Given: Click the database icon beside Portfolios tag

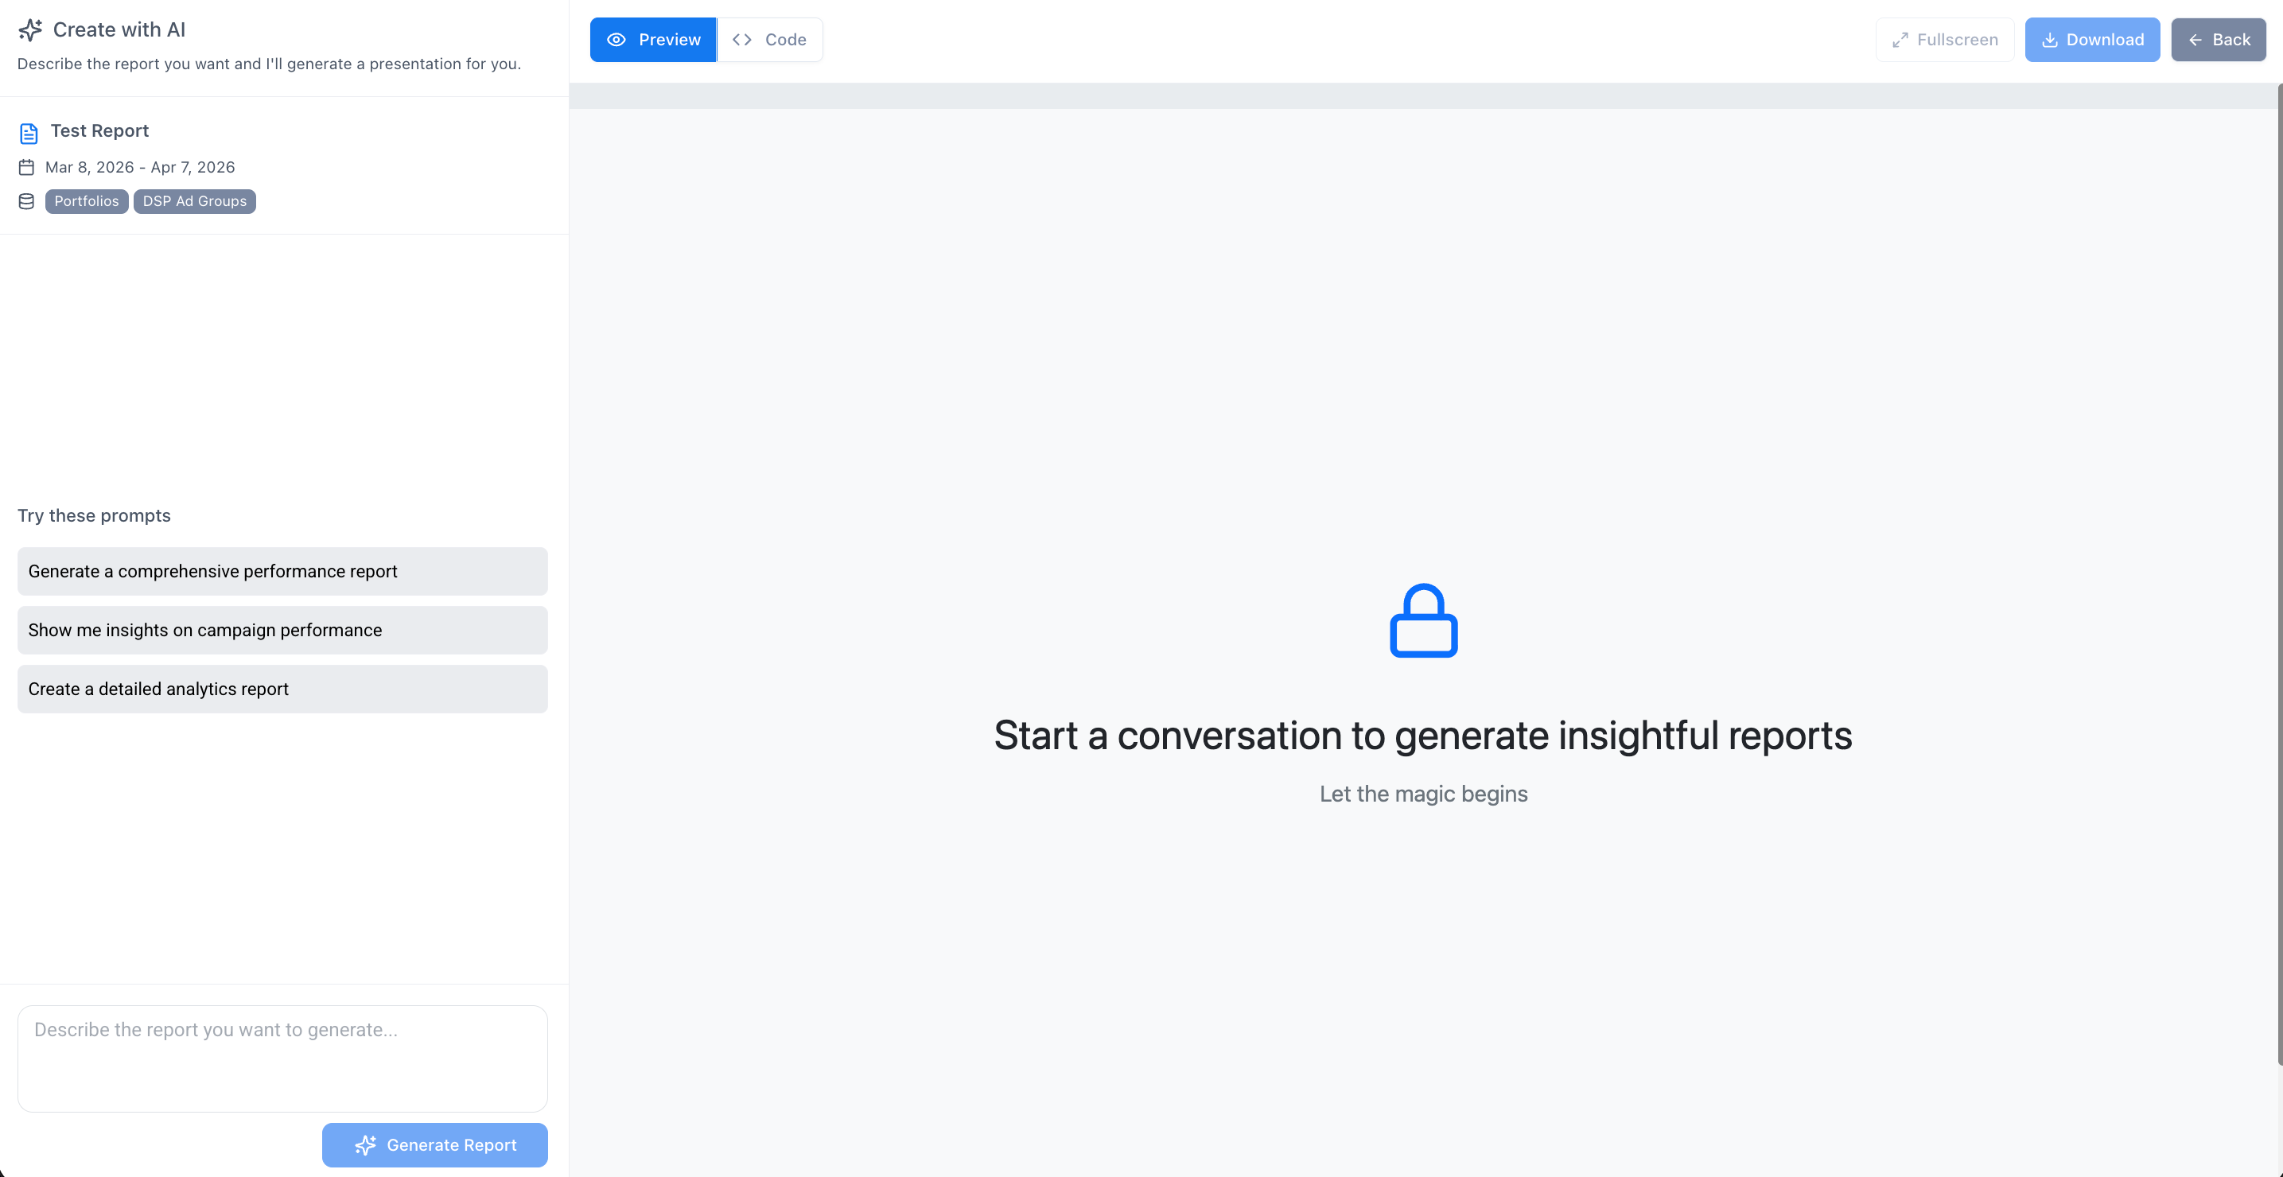Looking at the screenshot, I should (x=26, y=201).
